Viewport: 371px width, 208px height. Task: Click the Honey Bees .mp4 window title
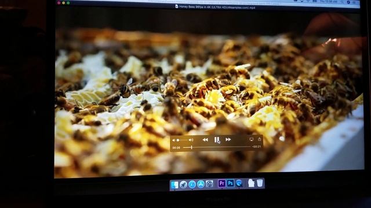click(x=215, y=7)
